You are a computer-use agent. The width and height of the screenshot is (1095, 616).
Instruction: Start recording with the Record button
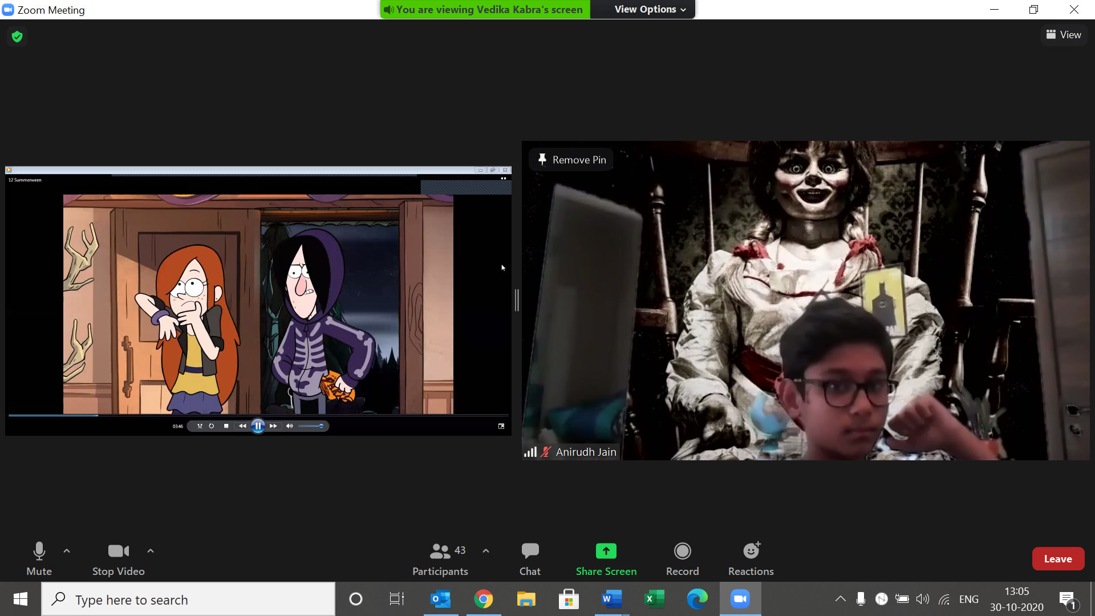[x=682, y=558]
